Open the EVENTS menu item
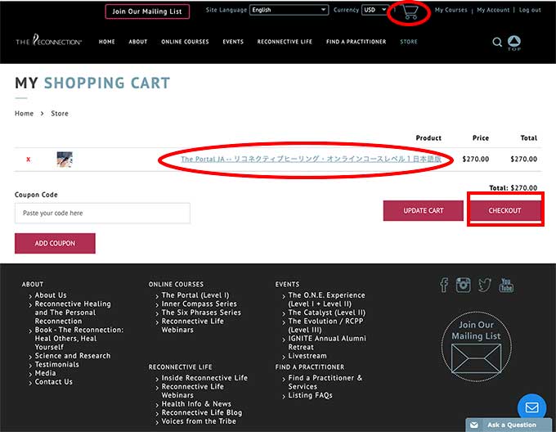 click(233, 42)
